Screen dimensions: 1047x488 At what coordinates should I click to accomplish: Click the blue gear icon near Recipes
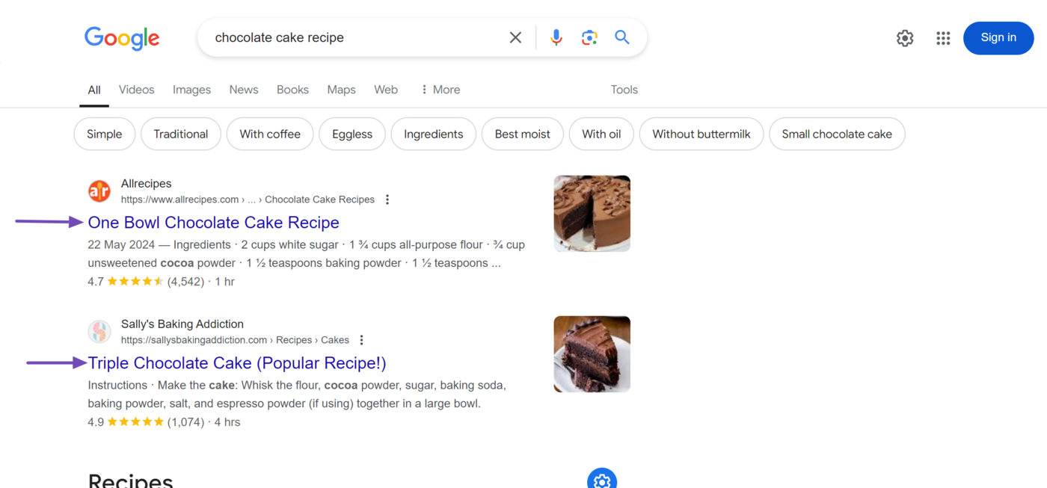(602, 478)
